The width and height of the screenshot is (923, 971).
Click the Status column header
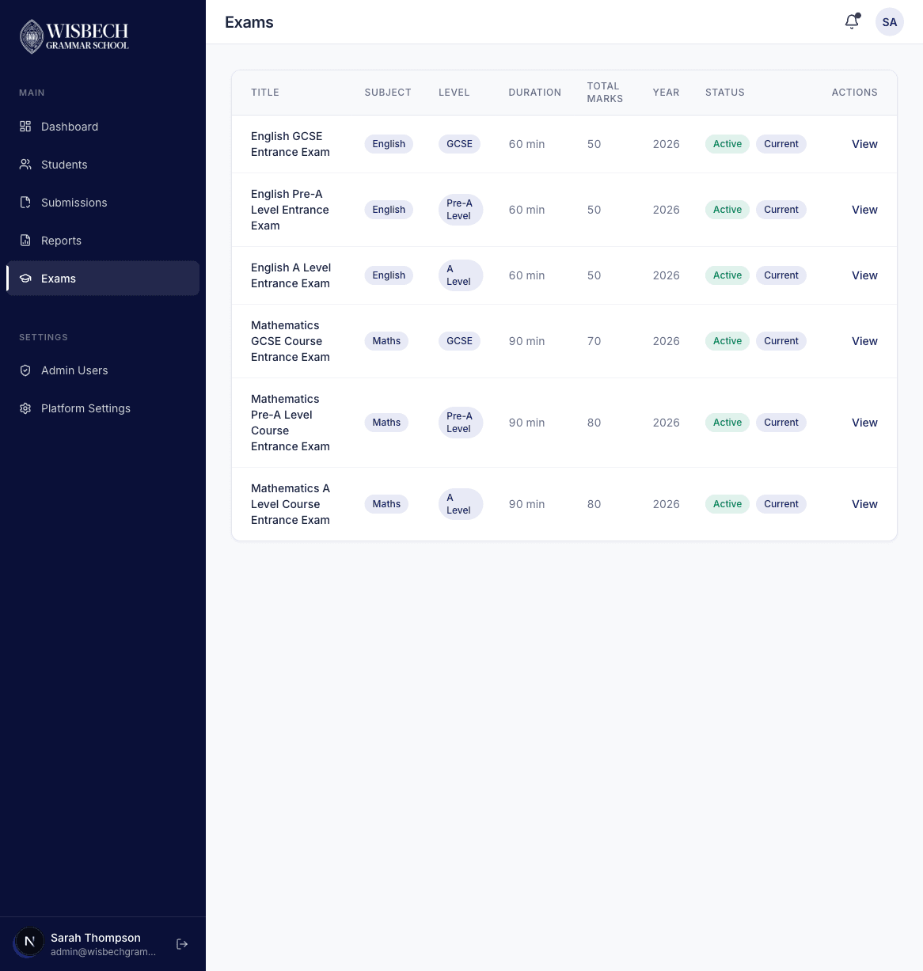(x=724, y=93)
